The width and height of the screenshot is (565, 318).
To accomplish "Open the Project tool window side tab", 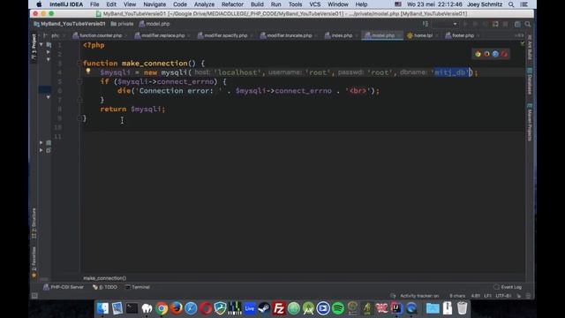I will 34,47.
